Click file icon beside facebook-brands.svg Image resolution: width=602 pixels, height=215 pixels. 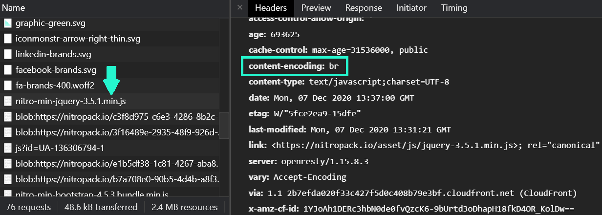7,70
